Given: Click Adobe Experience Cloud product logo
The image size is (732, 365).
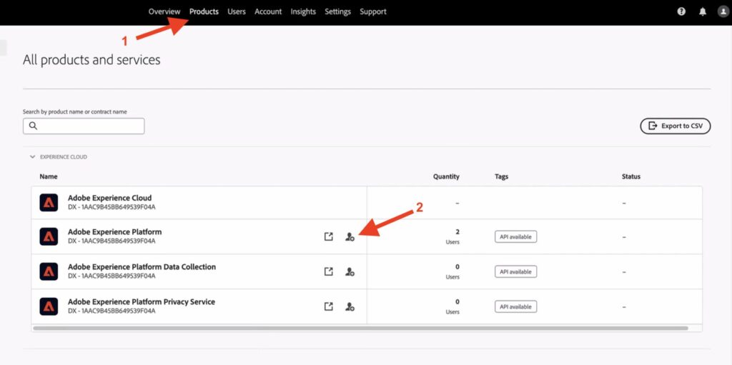Looking at the screenshot, I should [49, 203].
